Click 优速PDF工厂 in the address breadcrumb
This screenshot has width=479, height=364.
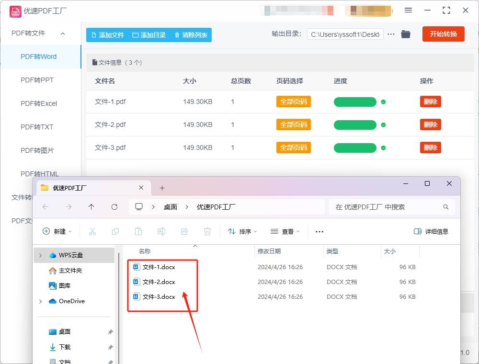216,207
